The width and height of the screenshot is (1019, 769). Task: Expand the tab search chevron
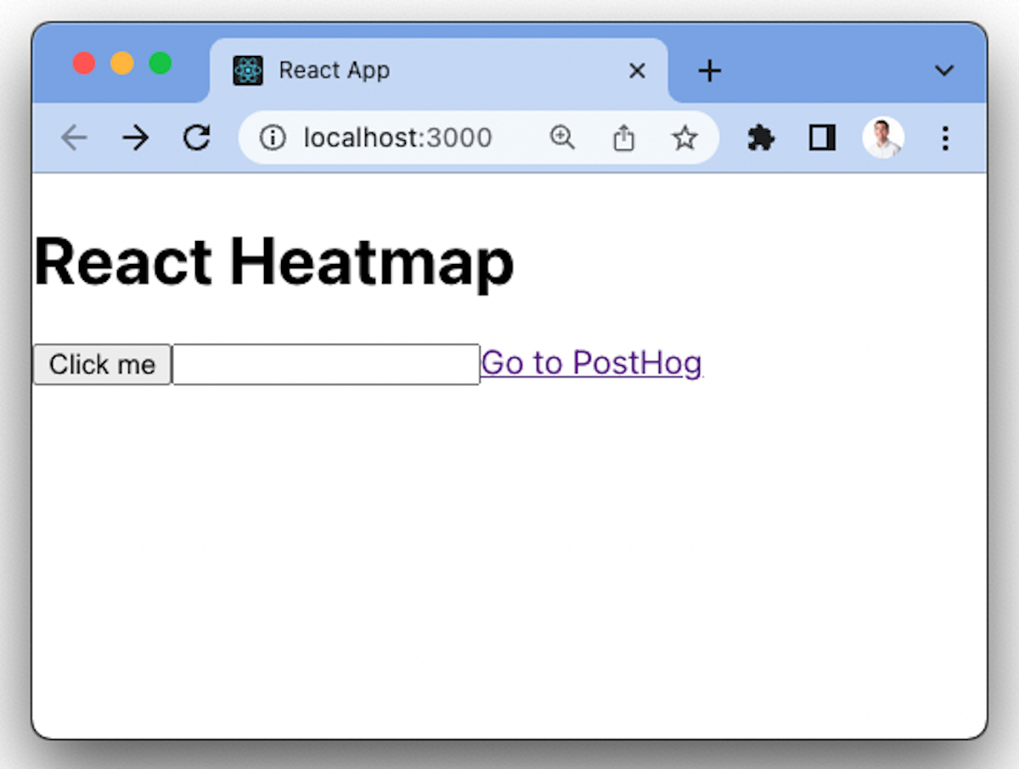(944, 71)
